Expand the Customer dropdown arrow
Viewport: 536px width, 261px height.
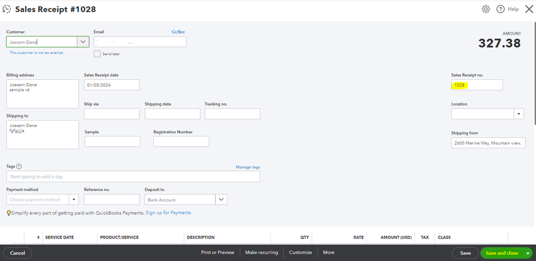[x=83, y=42]
